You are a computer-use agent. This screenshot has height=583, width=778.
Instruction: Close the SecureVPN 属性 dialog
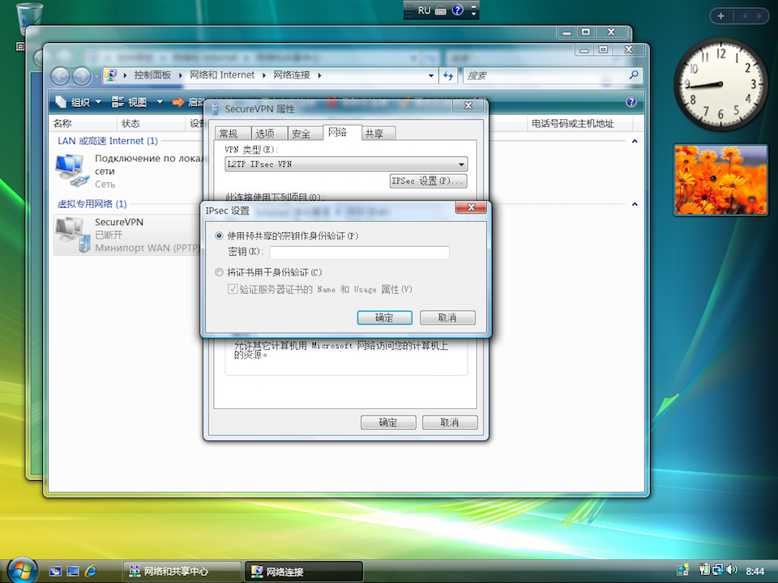point(468,105)
